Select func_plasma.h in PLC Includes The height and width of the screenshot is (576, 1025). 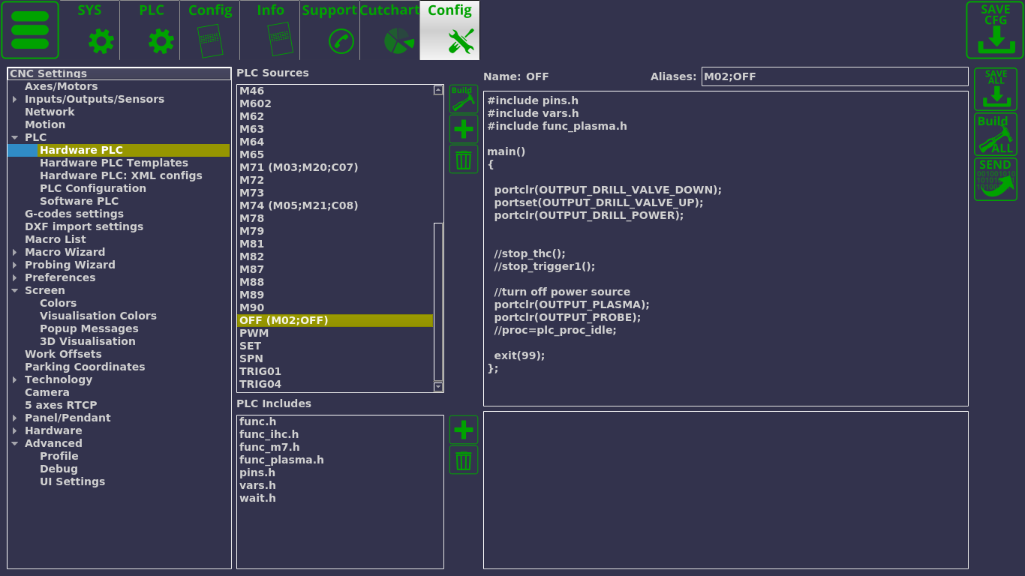pos(281,460)
